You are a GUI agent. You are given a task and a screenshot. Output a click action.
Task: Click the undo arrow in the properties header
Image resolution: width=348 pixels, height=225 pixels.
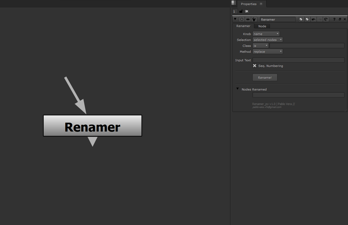(313, 19)
